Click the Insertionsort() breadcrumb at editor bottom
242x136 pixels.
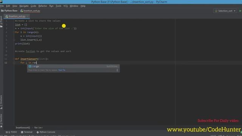(23, 128)
